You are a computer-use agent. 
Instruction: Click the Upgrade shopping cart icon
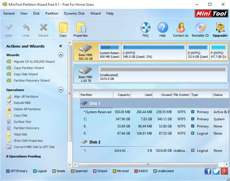(220, 27)
